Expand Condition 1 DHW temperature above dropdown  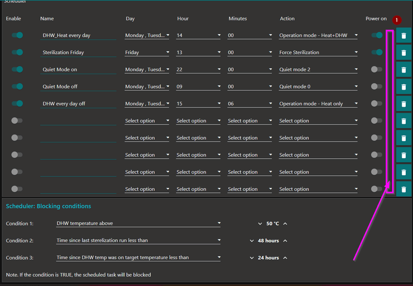coord(138,224)
